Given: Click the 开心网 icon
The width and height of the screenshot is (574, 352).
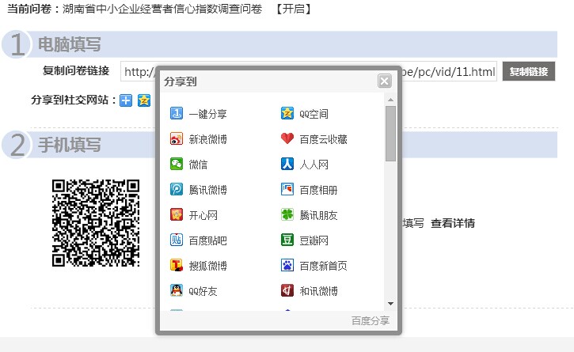Looking at the screenshot, I should click(177, 215).
